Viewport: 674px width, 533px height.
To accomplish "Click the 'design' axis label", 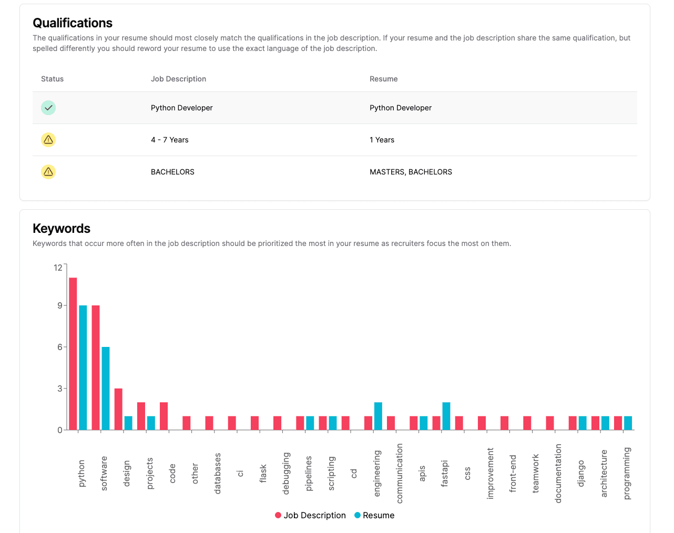I will pyautogui.click(x=127, y=474).
